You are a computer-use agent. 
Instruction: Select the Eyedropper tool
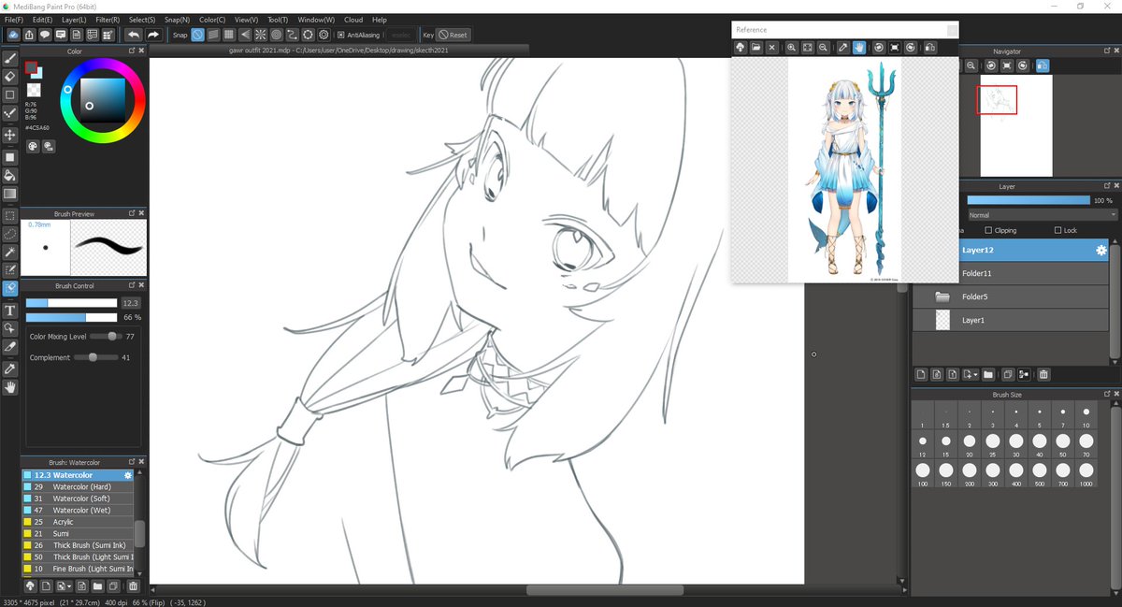click(x=10, y=369)
